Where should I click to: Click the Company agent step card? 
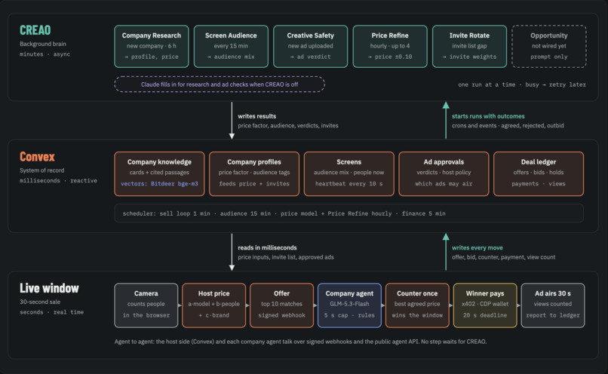[x=349, y=305]
